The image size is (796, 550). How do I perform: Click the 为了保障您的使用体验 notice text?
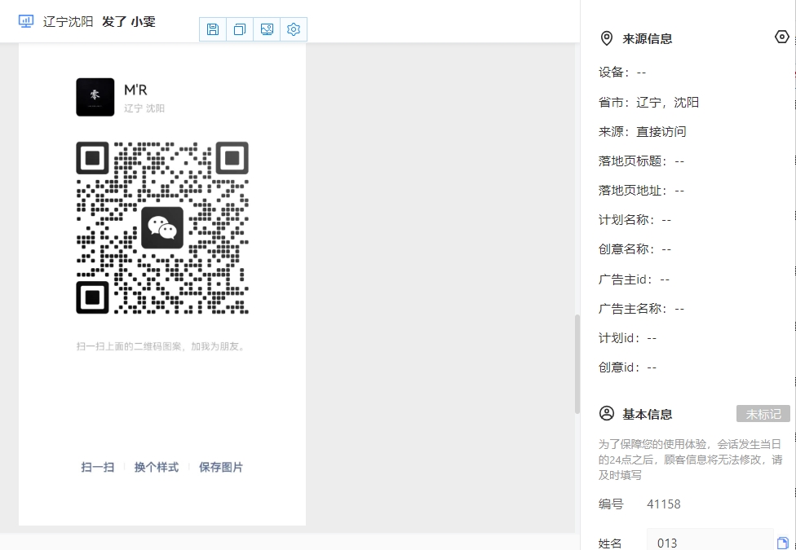point(689,460)
